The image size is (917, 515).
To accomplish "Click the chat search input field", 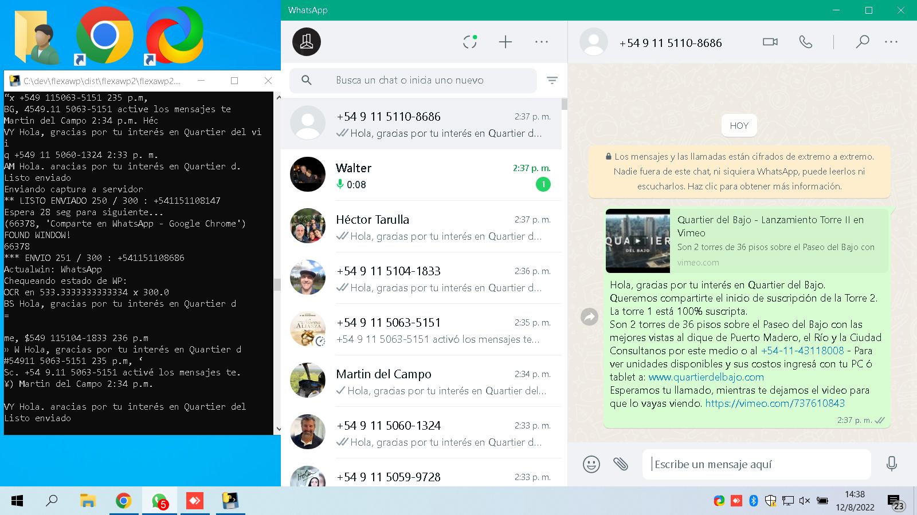I will tap(413, 80).
